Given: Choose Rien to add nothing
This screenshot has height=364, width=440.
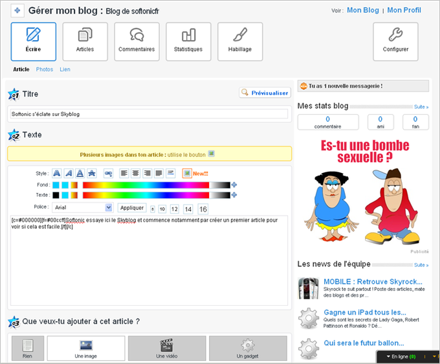Looking at the screenshot, I should coord(27,348).
